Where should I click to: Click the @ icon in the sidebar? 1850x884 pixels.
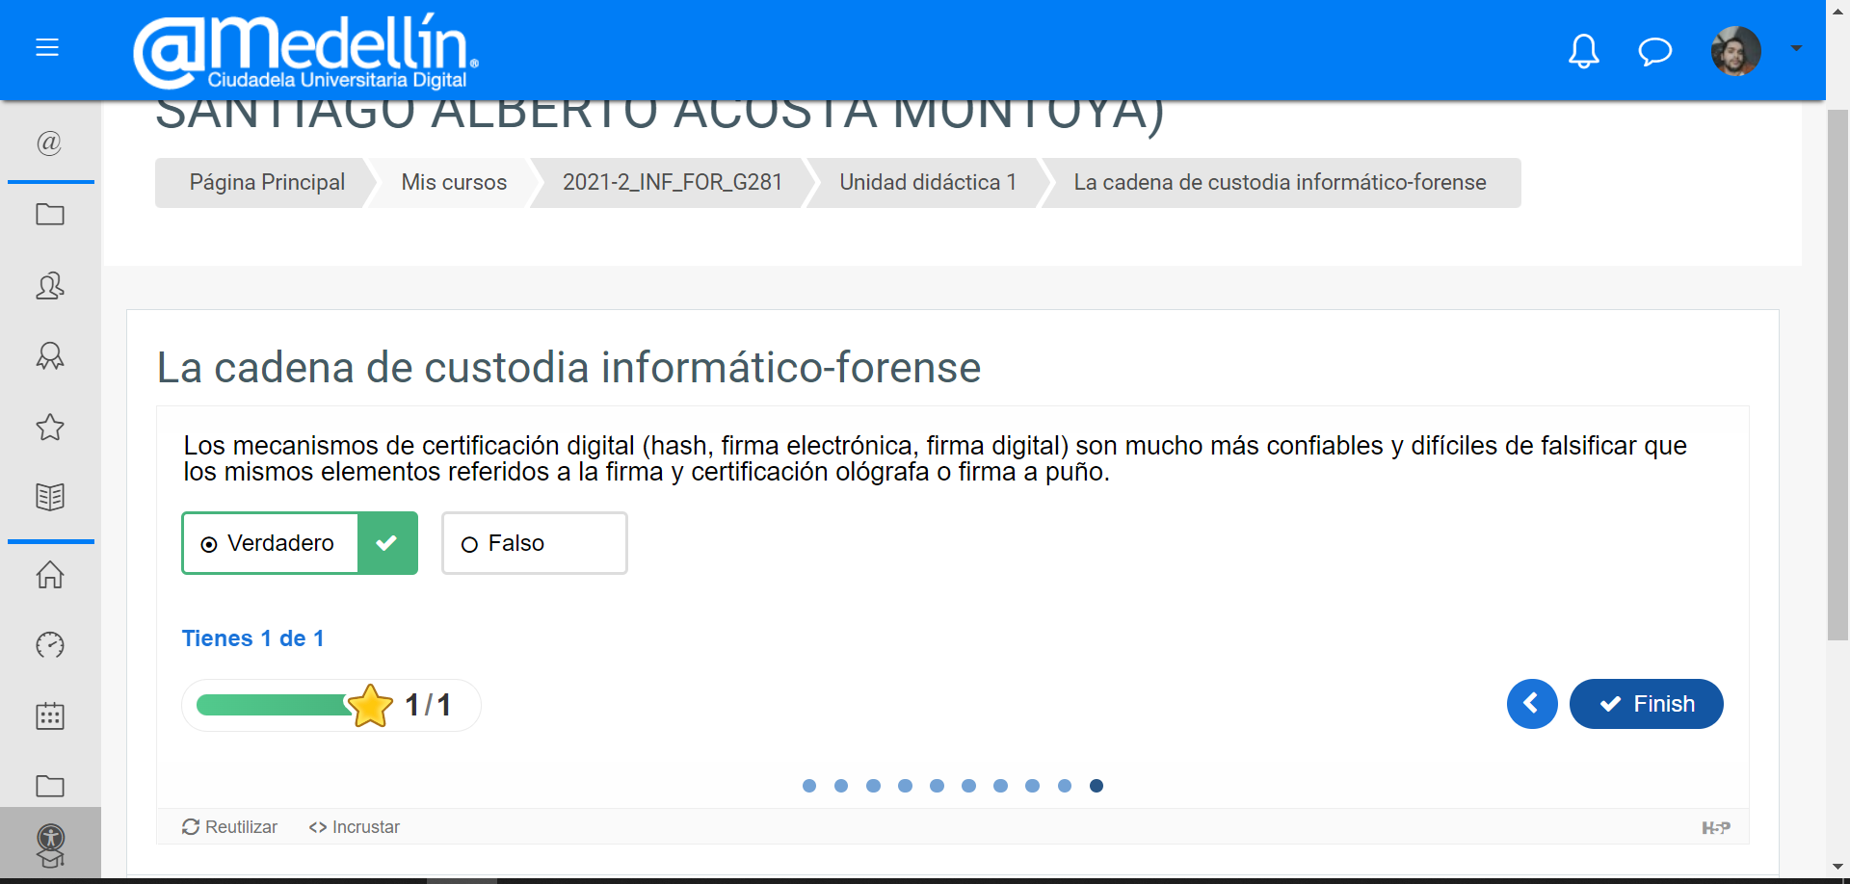pyautogui.click(x=49, y=143)
